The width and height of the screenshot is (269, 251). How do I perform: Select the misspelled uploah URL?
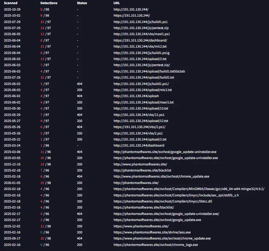point(136,96)
